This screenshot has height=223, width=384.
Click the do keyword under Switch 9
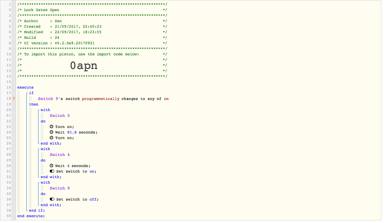coord(43,194)
